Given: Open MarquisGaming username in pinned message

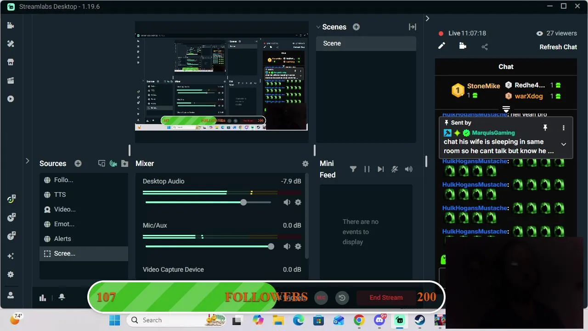Looking at the screenshot, I should tap(493, 133).
